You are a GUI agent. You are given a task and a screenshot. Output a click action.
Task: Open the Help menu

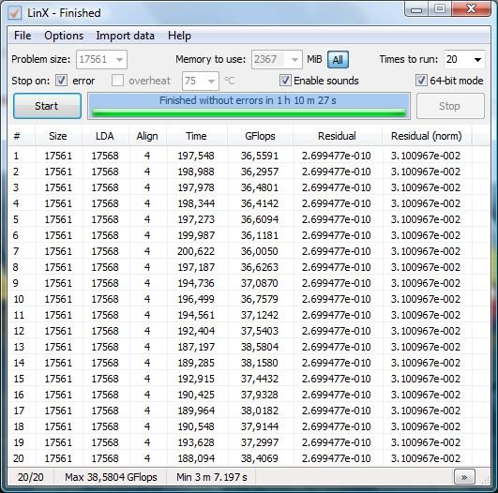pos(179,36)
